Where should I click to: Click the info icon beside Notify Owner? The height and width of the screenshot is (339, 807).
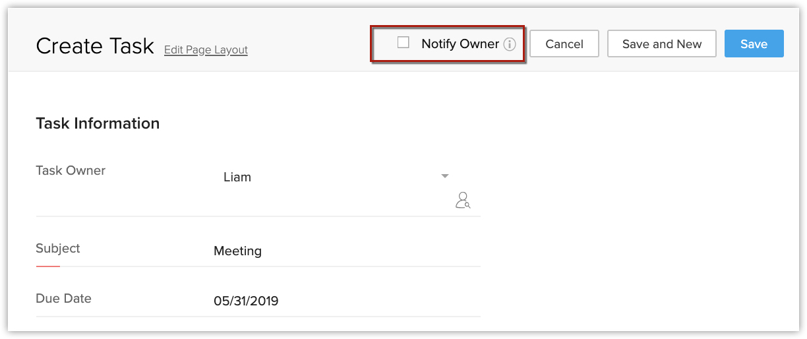click(509, 44)
